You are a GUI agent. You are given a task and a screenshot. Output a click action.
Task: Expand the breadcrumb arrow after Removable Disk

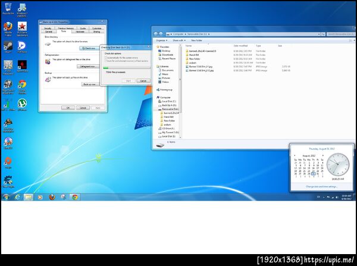[x=209, y=34]
